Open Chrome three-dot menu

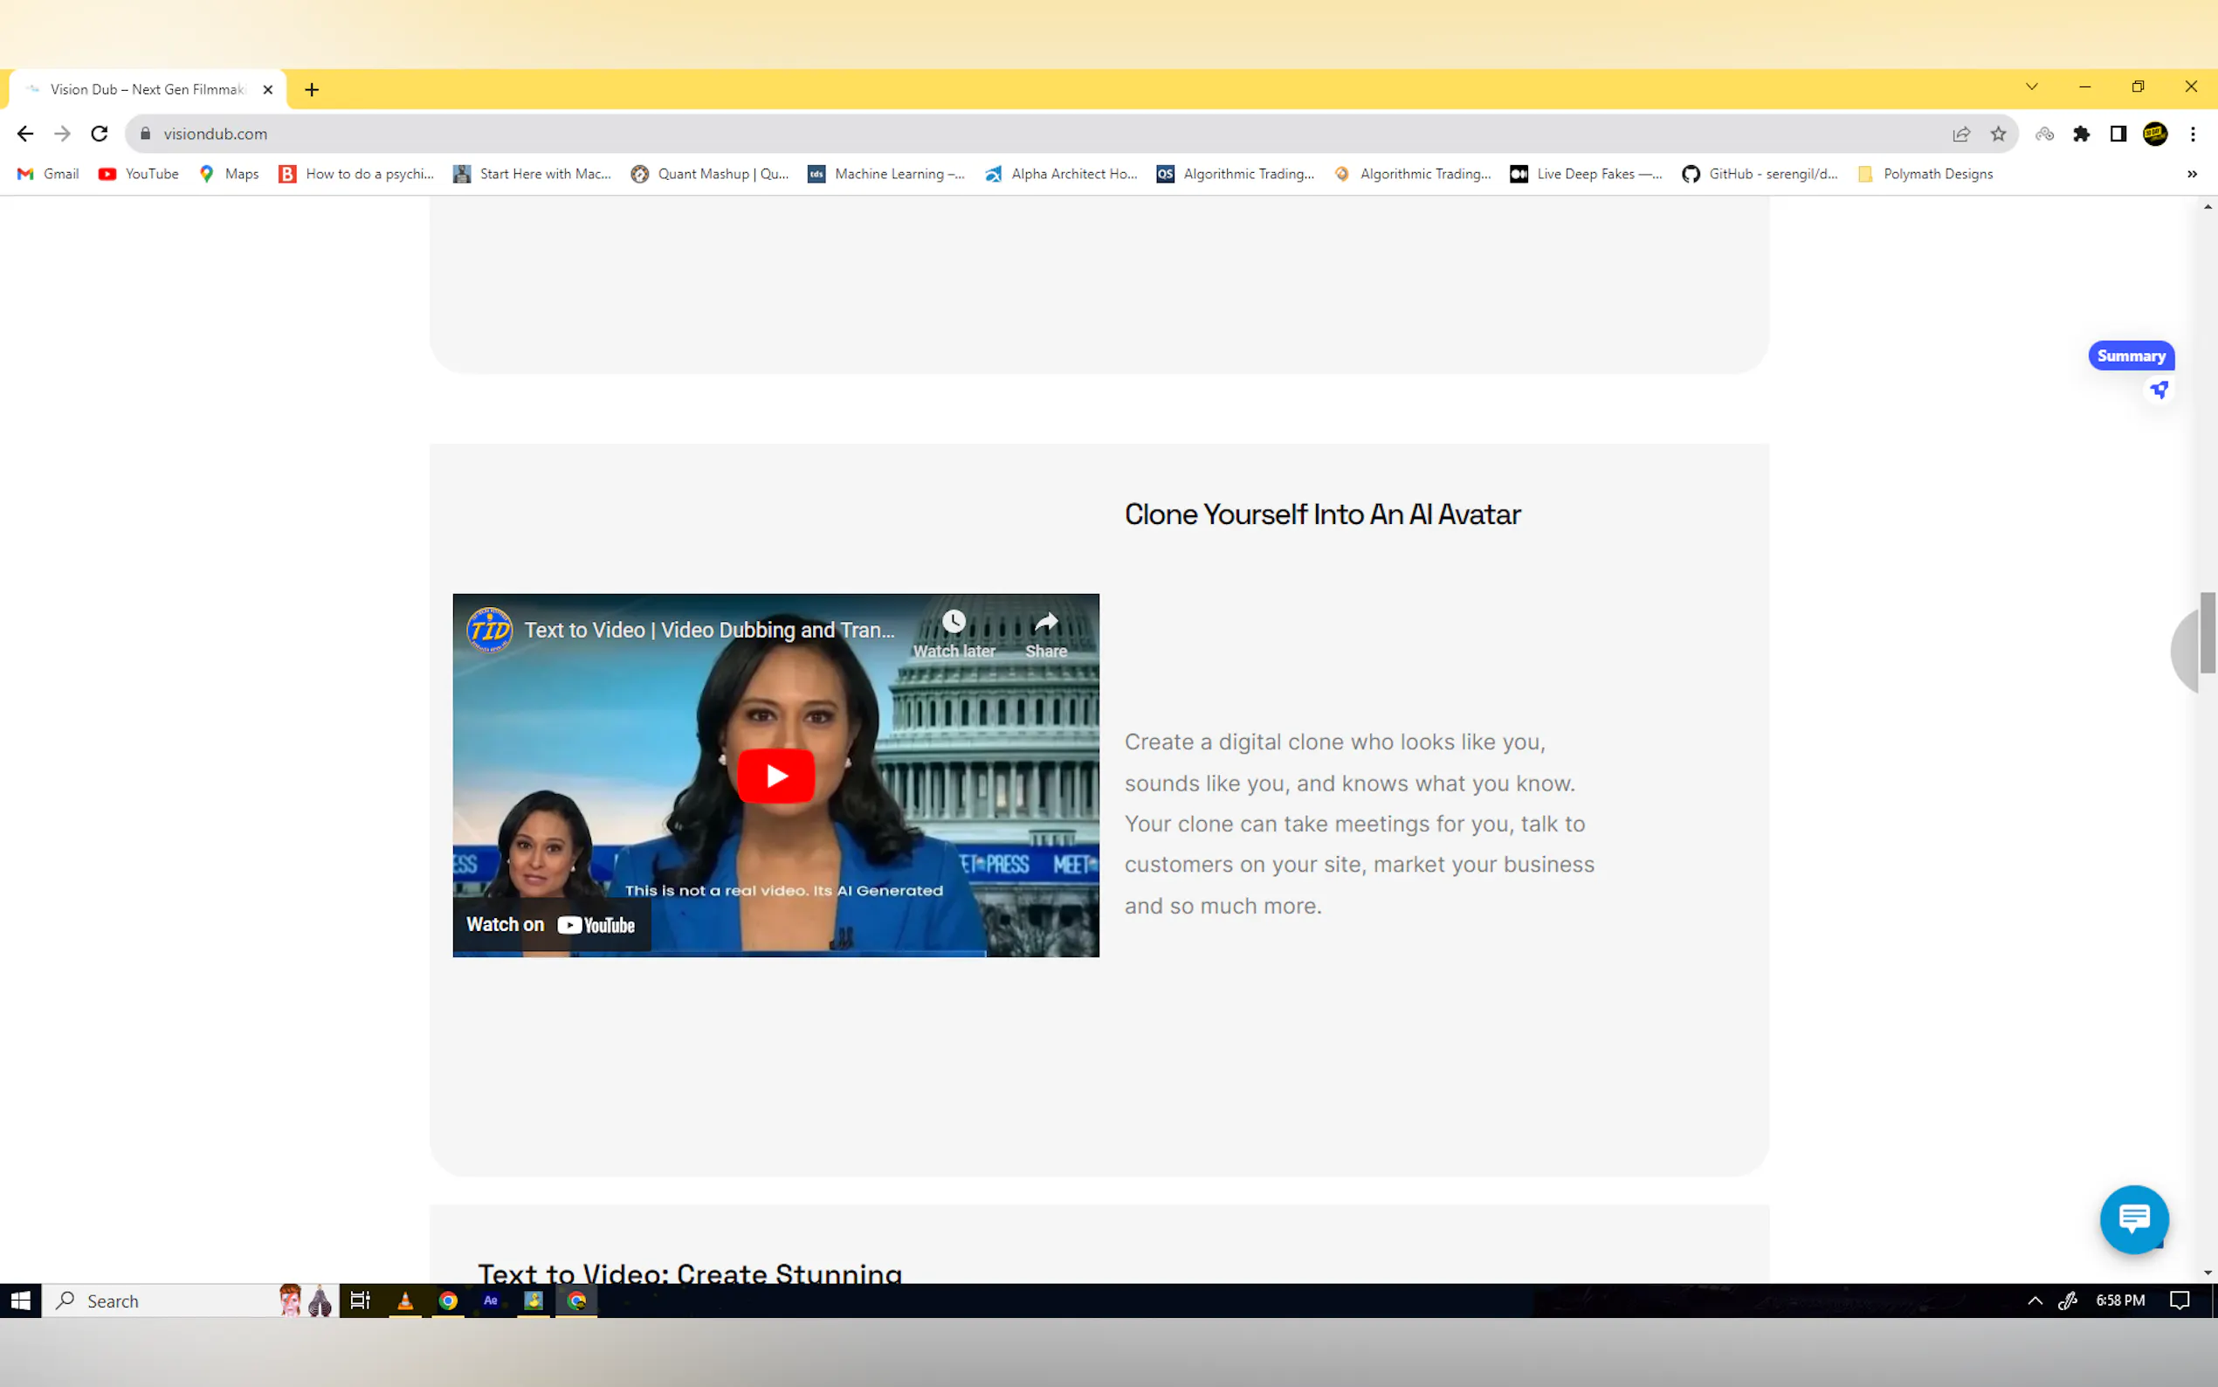2193,134
